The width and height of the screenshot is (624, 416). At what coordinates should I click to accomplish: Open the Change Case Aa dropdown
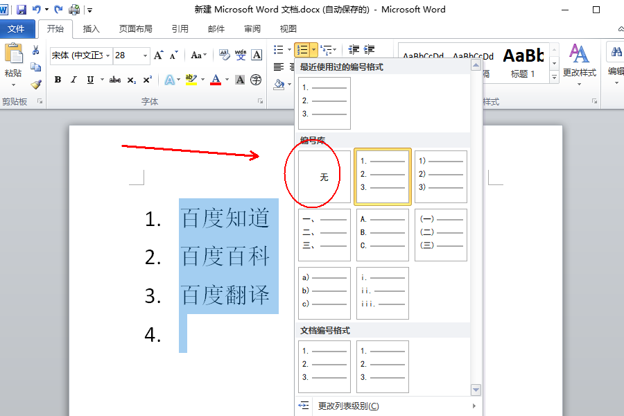(198, 55)
